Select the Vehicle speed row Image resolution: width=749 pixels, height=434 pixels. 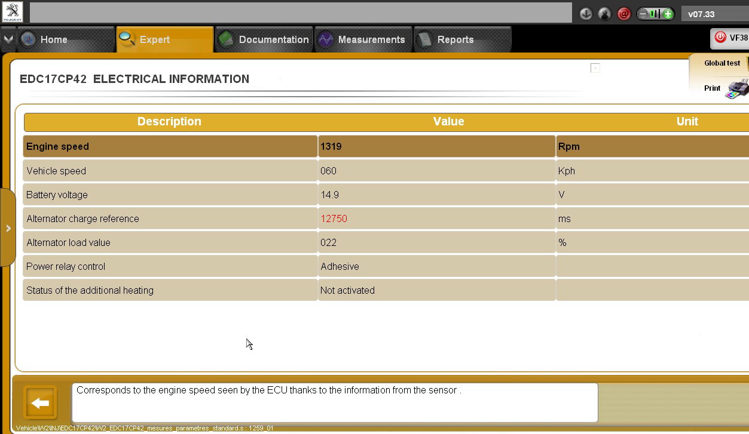[x=386, y=171]
